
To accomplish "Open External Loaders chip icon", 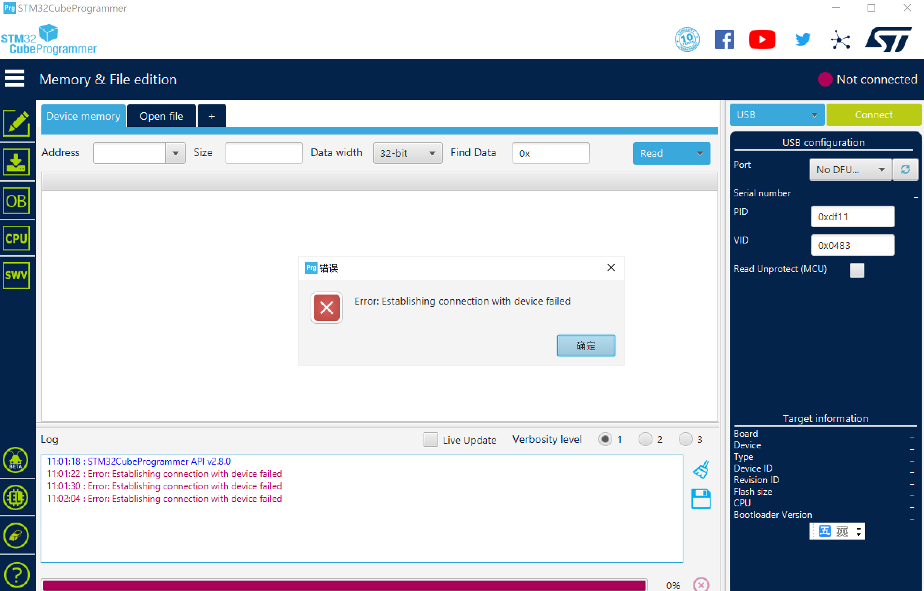I will pos(16,498).
